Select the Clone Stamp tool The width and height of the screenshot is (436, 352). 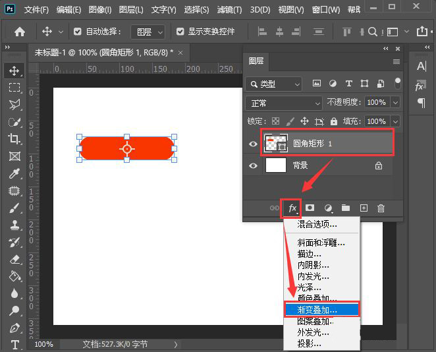(x=14, y=225)
